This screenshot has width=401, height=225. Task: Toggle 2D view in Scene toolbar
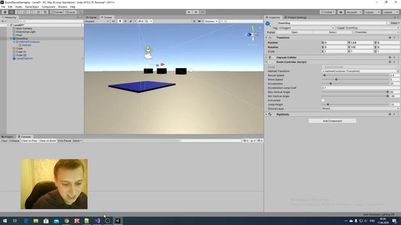113,21
